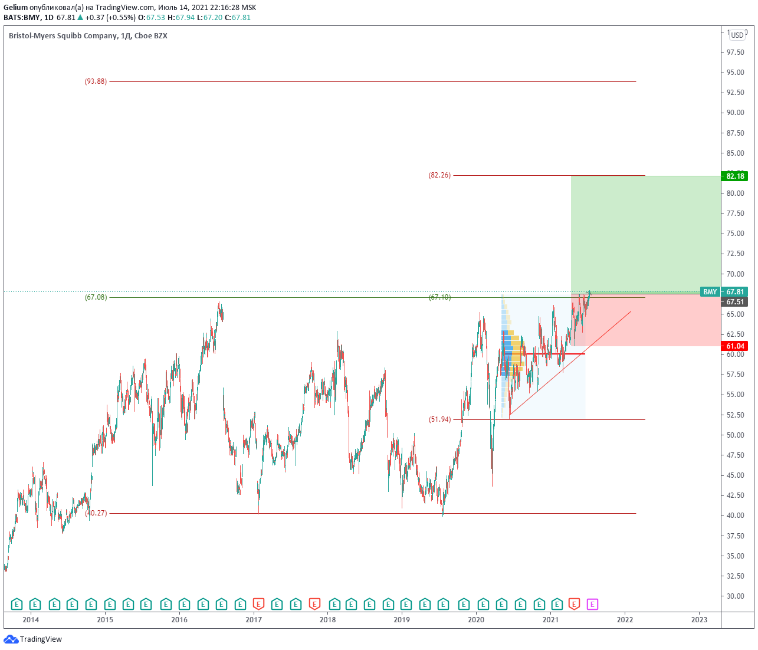Select the red 61.04 stop price label
This screenshot has width=758, height=650.
point(734,346)
